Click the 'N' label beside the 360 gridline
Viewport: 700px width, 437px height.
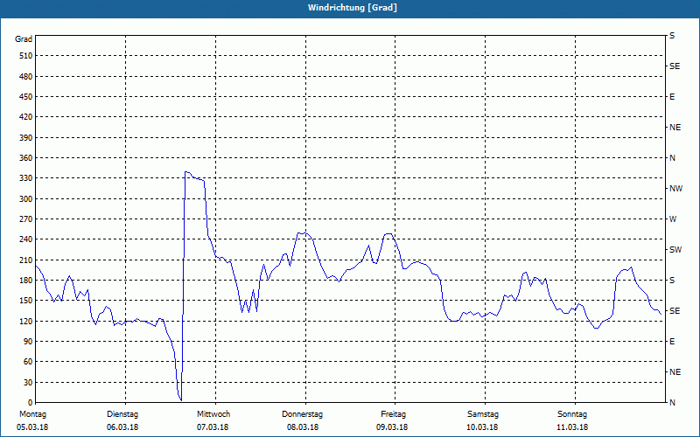[672, 158]
